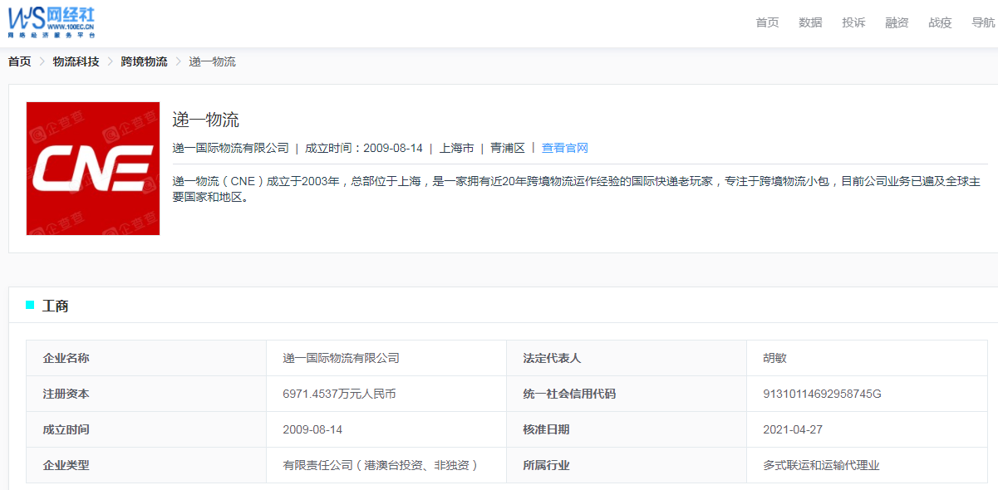This screenshot has width=998, height=490.
Task: Click the 企业名称 label cell
Action: click(x=146, y=358)
